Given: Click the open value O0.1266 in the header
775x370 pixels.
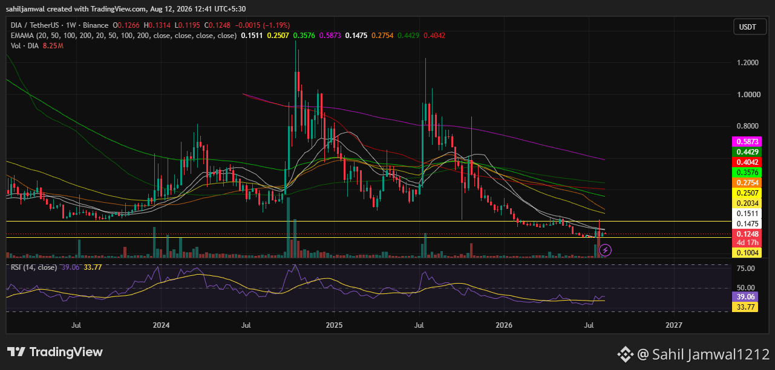Looking at the screenshot, I should point(126,25).
